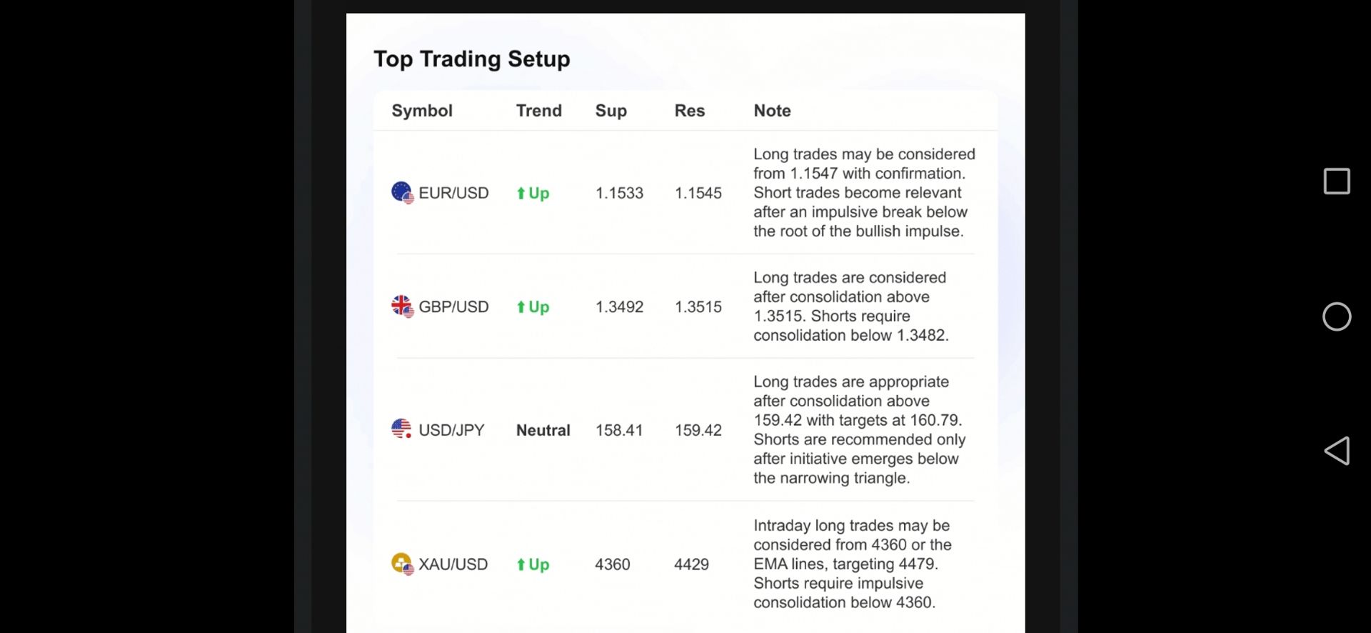Tap the green Up arrow for EUR/USD

point(521,193)
